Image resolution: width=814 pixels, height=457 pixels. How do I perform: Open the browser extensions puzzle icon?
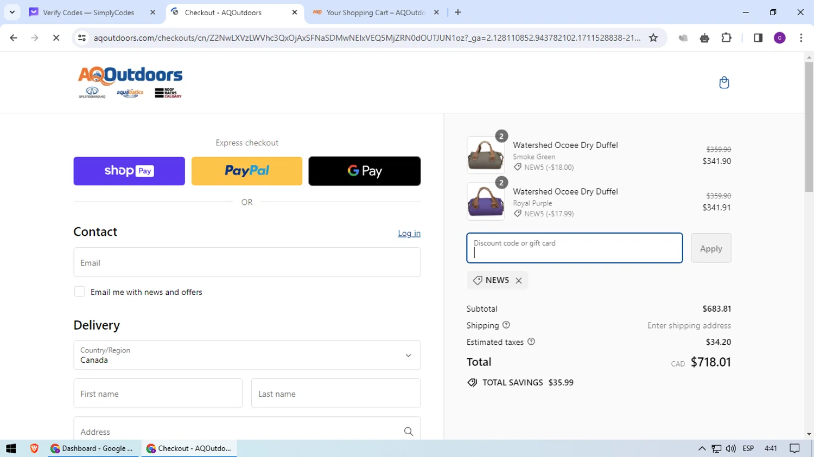[x=726, y=37]
